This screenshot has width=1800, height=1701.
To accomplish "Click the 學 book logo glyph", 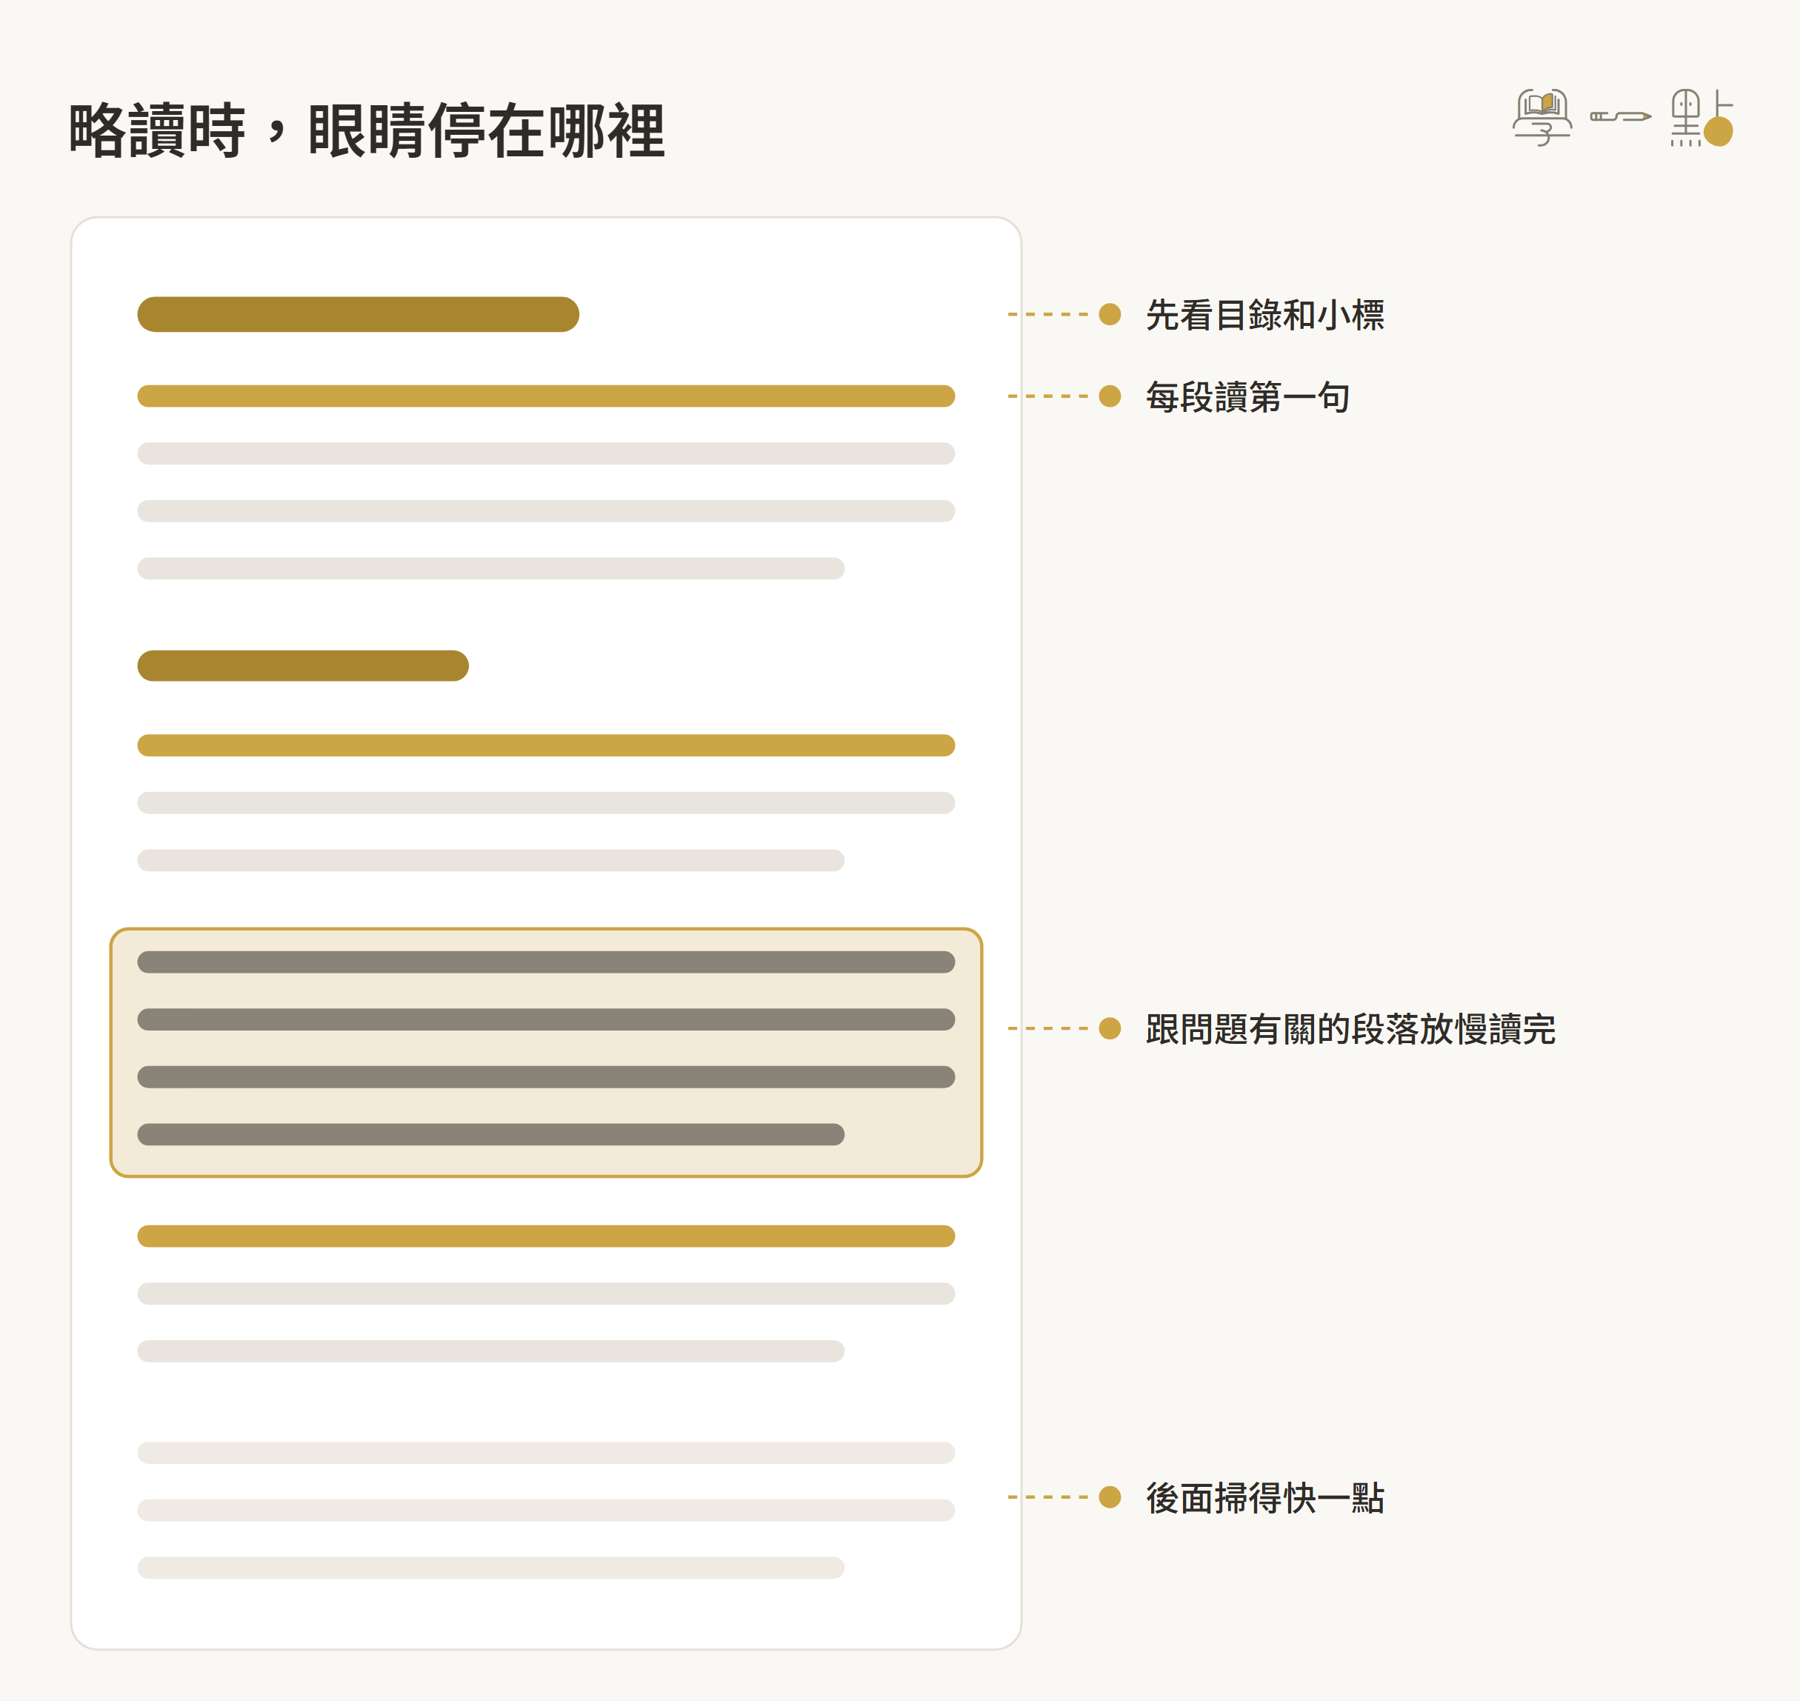I will pos(1541,118).
